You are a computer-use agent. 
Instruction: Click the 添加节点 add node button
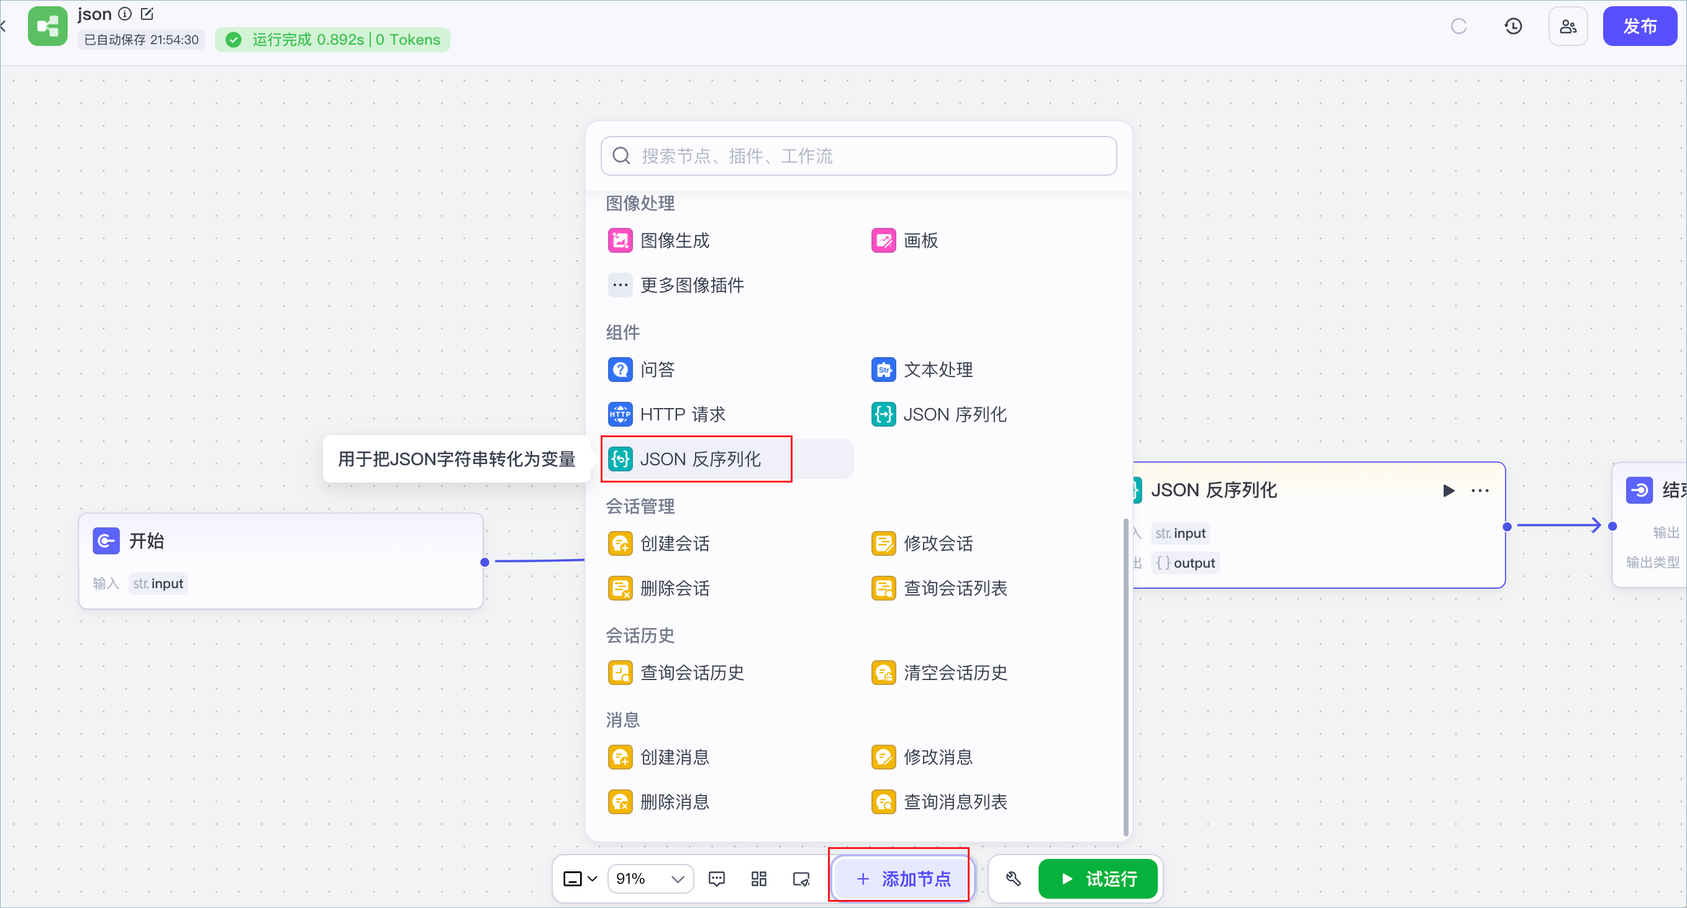point(903,879)
